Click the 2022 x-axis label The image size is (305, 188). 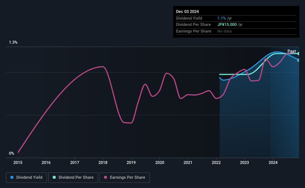coord(216,162)
